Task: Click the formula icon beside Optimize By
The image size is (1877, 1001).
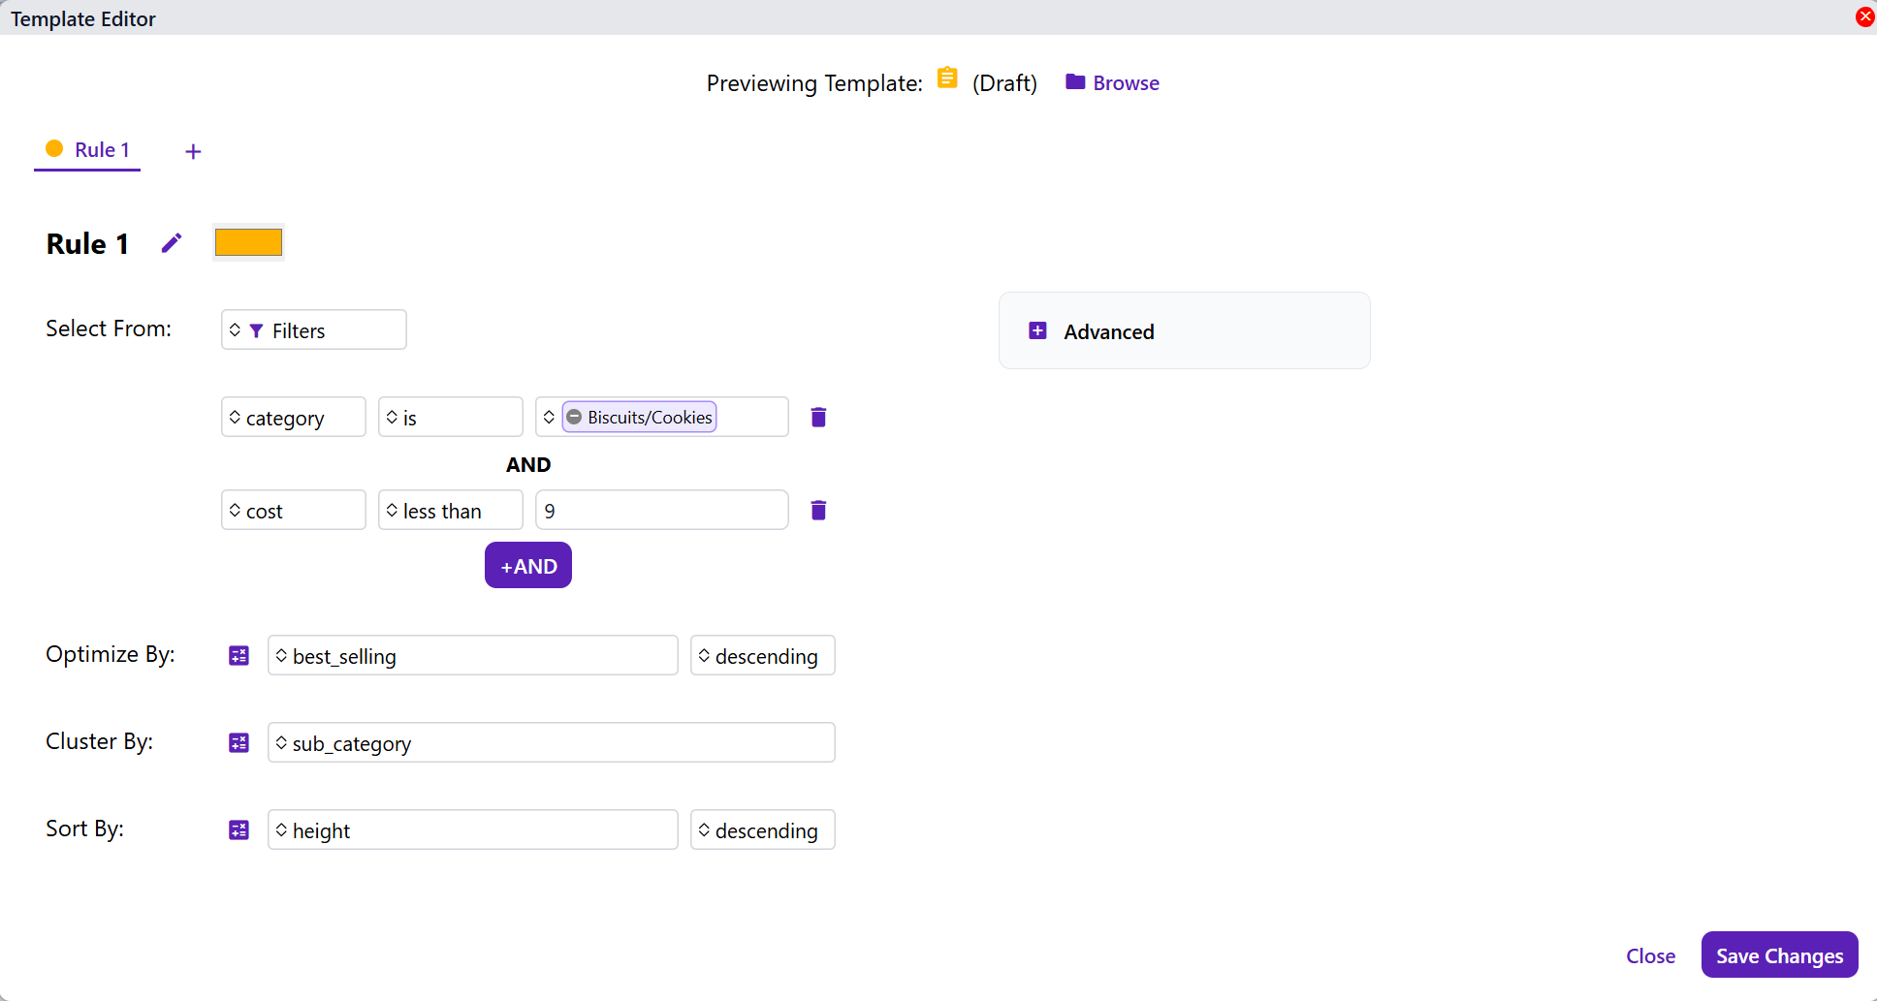Action: pos(239,656)
